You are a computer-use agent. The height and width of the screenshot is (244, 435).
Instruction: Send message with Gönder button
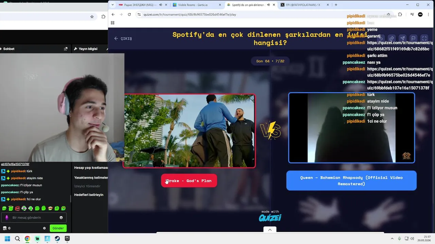(58, 228)
